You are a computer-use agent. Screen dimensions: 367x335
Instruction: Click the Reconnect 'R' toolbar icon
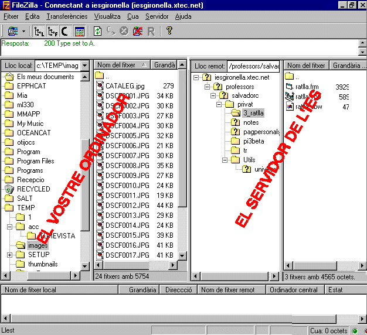151,31
